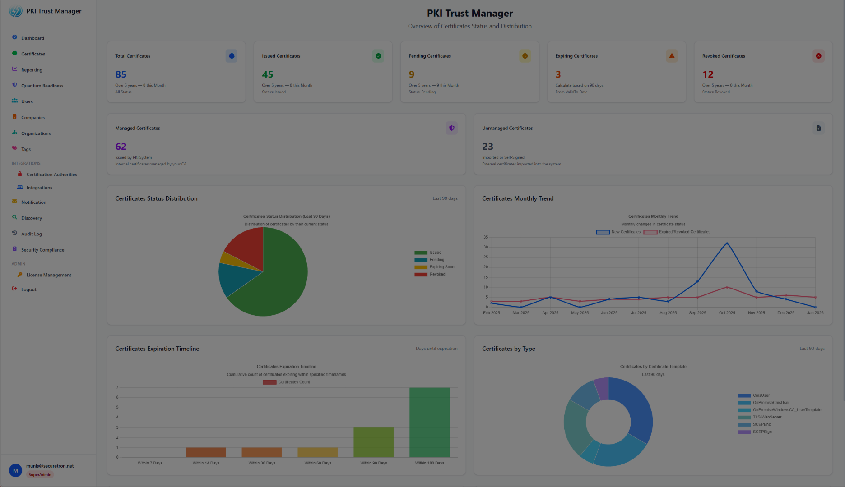Click the Within 180 Days bar
Screen dimensions: 845x487
(x=430, y=422)
